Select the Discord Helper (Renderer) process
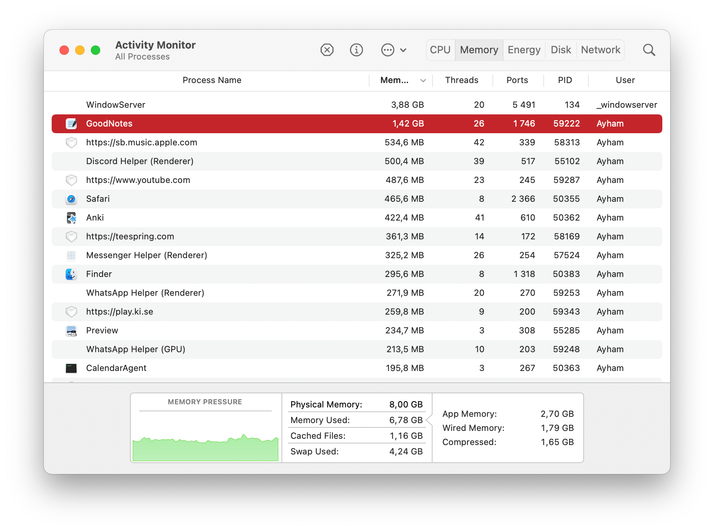The width and height of the screenshot is (714, 532). 140,161
